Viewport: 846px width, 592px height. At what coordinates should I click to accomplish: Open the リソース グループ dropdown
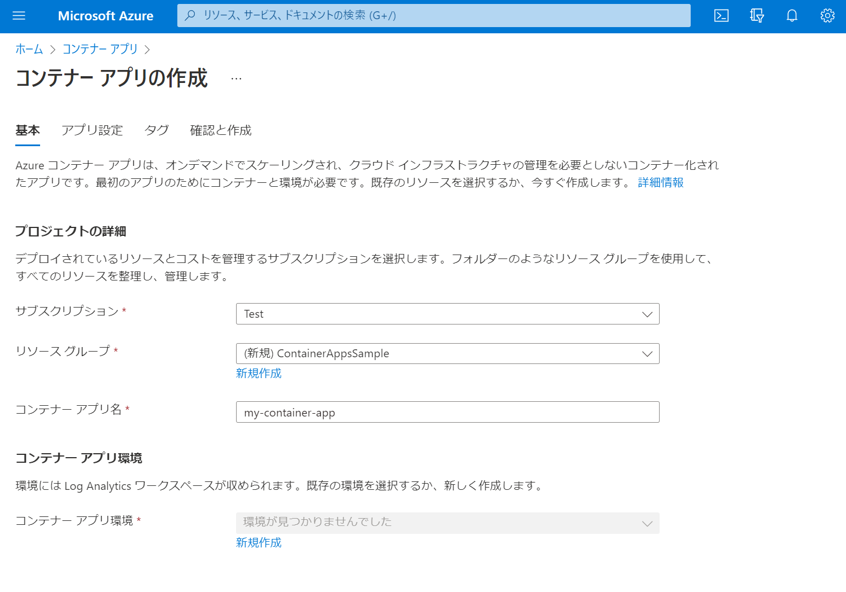(x=647, y=353)
